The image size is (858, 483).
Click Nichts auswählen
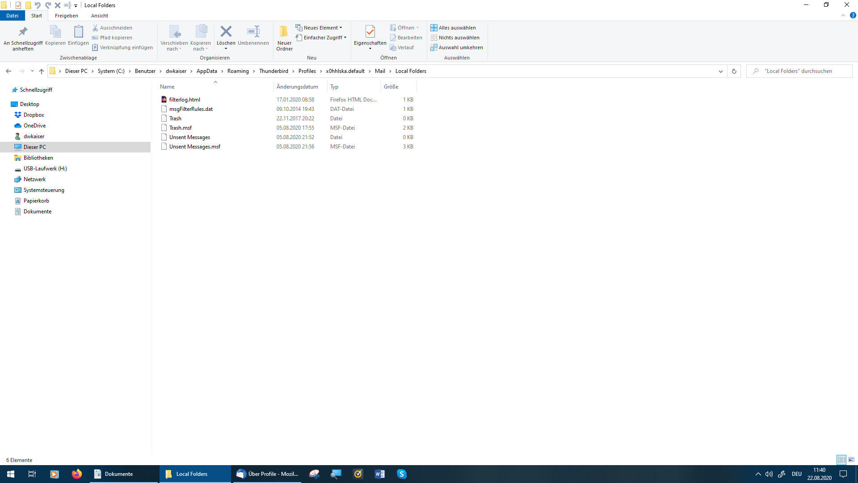click(x=455, y=38)
